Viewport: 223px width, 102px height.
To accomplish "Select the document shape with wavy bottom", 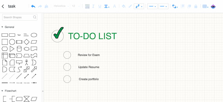I will (x=34, y=49).
